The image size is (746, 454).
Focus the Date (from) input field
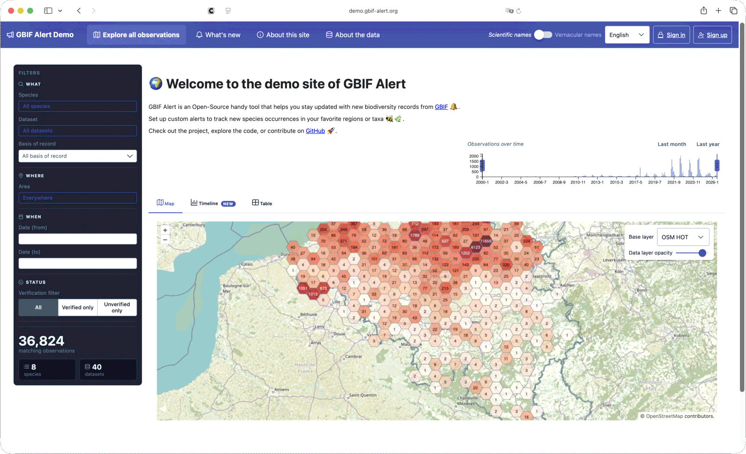coord(77,239)
